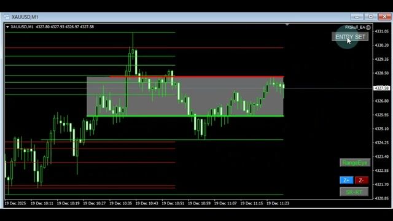Click the bright green support line on range
This screenshot has width=393, height=221.
tap(185, 116)
